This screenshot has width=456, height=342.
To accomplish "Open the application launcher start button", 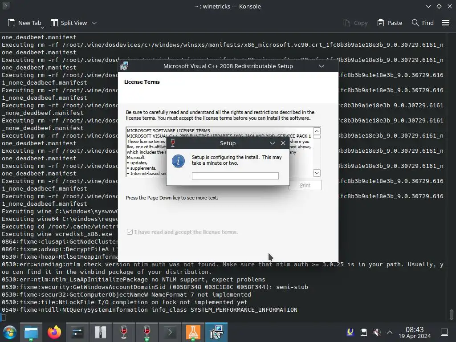I will (x=9, y=332).
